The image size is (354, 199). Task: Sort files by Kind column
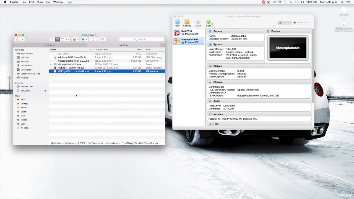tap(154, 49)
